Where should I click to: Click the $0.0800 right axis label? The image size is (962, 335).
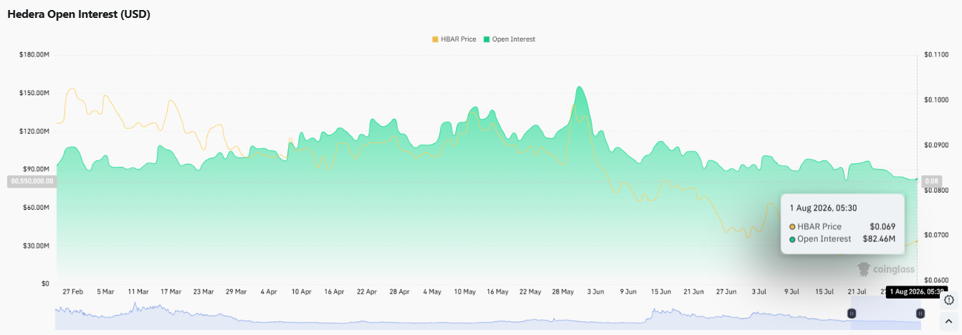point(935,190)
